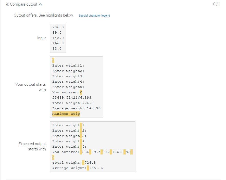
Task: Click the highlighted newline in expected output
Action: tap(53, 157)
